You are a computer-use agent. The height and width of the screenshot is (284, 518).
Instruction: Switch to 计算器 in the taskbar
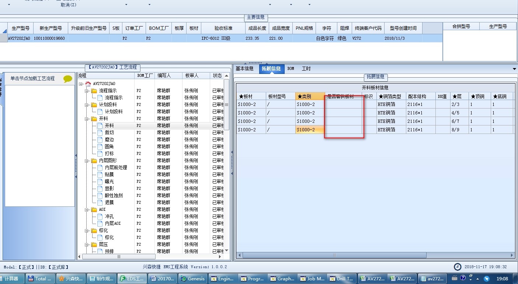tap(12, 278)
